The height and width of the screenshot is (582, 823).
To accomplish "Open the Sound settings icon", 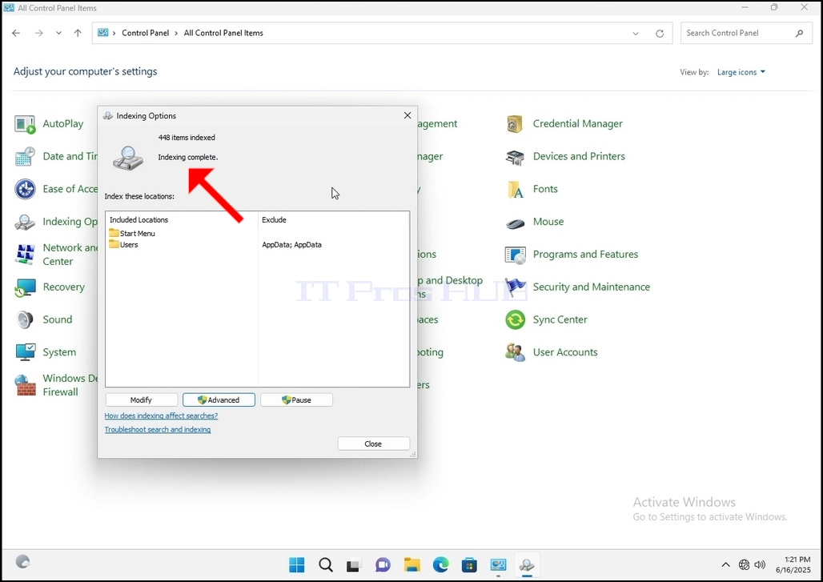I will pos(25,319).
